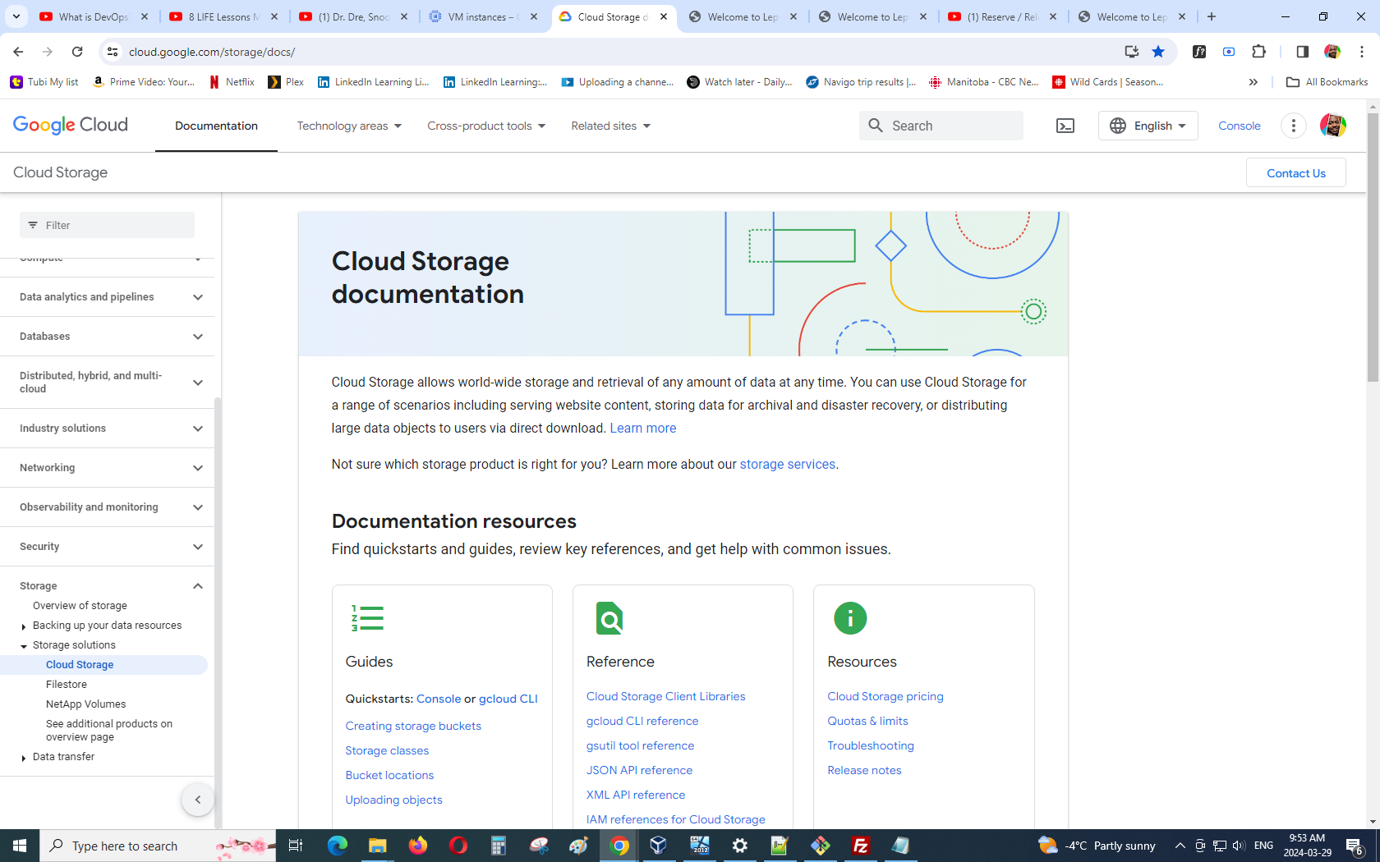
Task: Collapse sidebar with the arrow button
Action: 197,800
